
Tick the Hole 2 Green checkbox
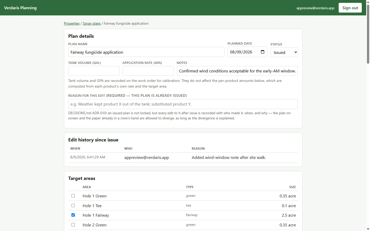click(73, 225)
